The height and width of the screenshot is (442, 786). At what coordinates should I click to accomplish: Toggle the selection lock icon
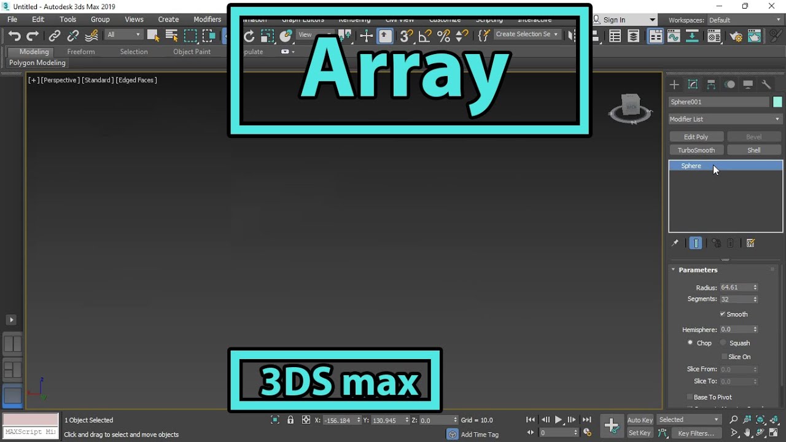[x=290, y=420]
